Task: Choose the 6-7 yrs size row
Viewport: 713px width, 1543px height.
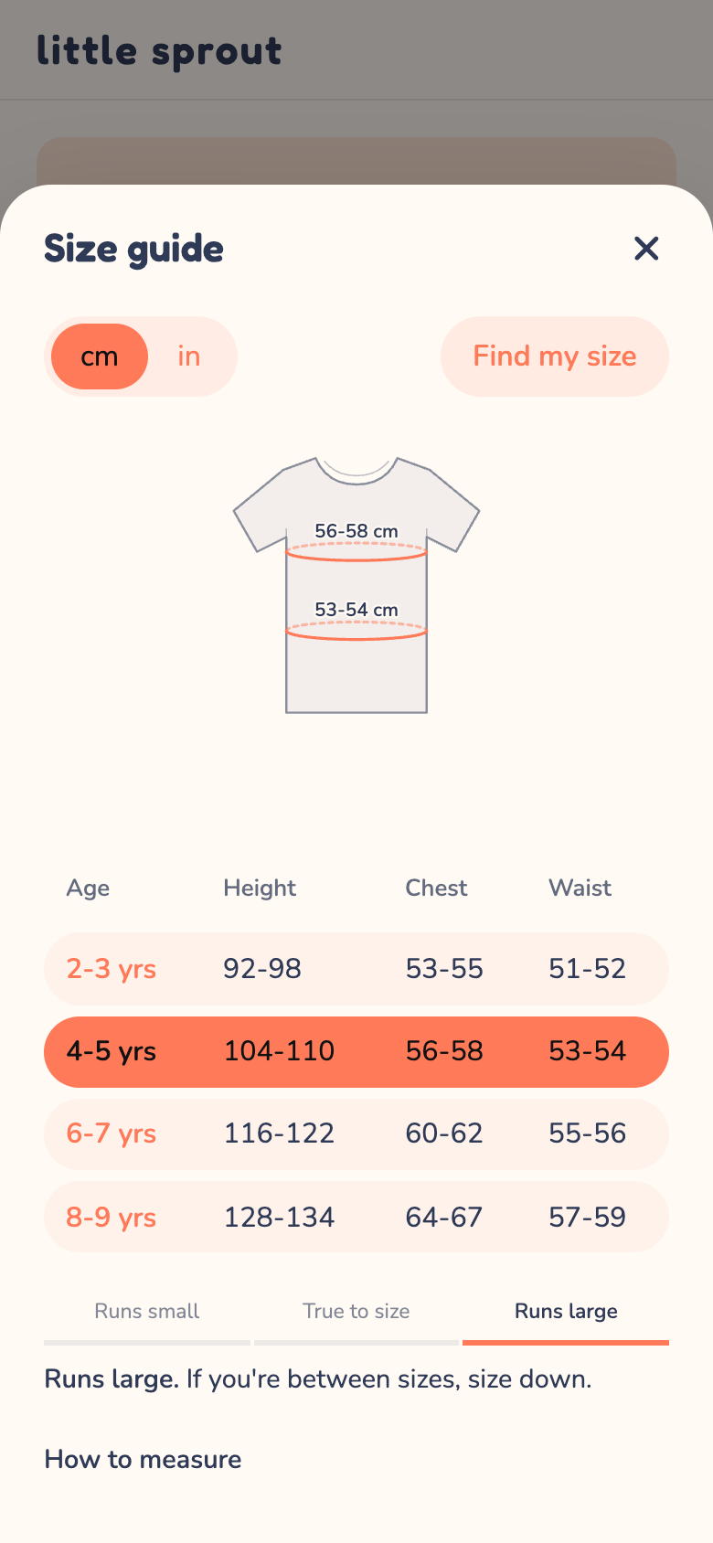Action: coord(356,1134)
